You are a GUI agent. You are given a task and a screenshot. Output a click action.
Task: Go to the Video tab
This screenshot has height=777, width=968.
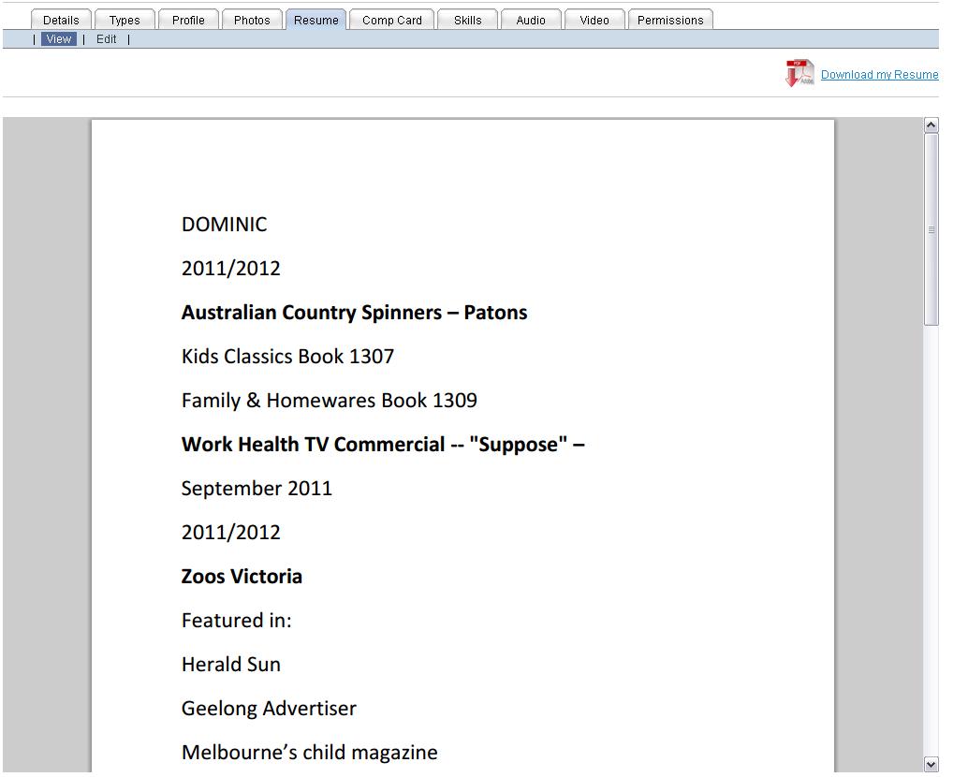(x=594, y=20)
